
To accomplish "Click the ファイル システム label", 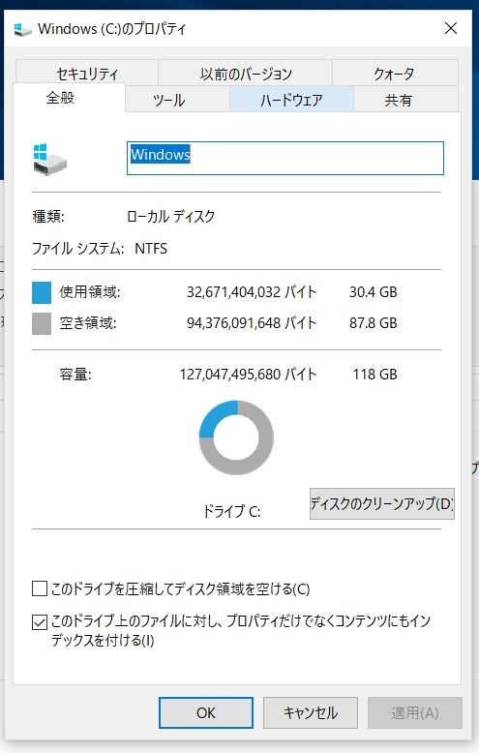I will [77, 249].
